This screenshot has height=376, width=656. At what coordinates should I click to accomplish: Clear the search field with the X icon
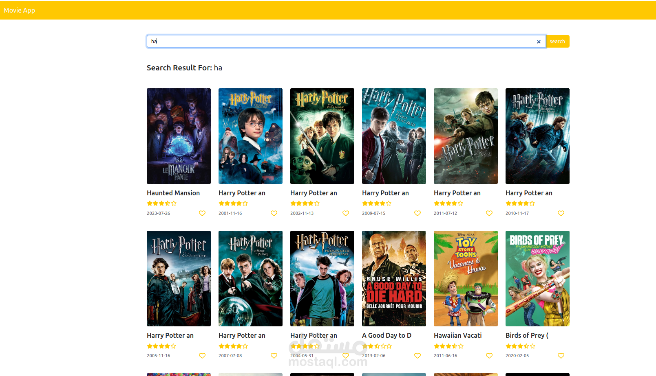tap(539, 42)
